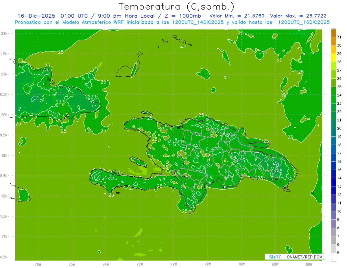The width and height of the screenshot is (347, 268).
Task: Click the colorbar value "10"
Action: point(339,211)
